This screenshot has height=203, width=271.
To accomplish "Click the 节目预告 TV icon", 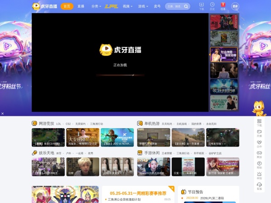I will click(183, 192).
